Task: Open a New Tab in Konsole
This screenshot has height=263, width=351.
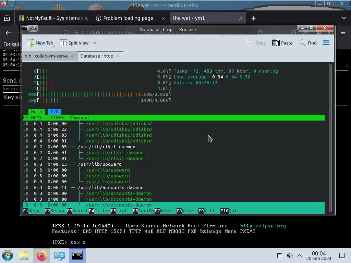Action: pyautogui.click(x=40, y=43)
